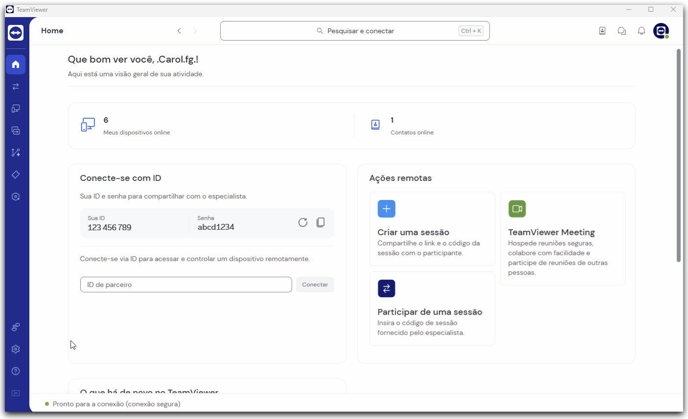
Task: Click the Que bom ver você greeting
Action: click(x=133, y=59)
